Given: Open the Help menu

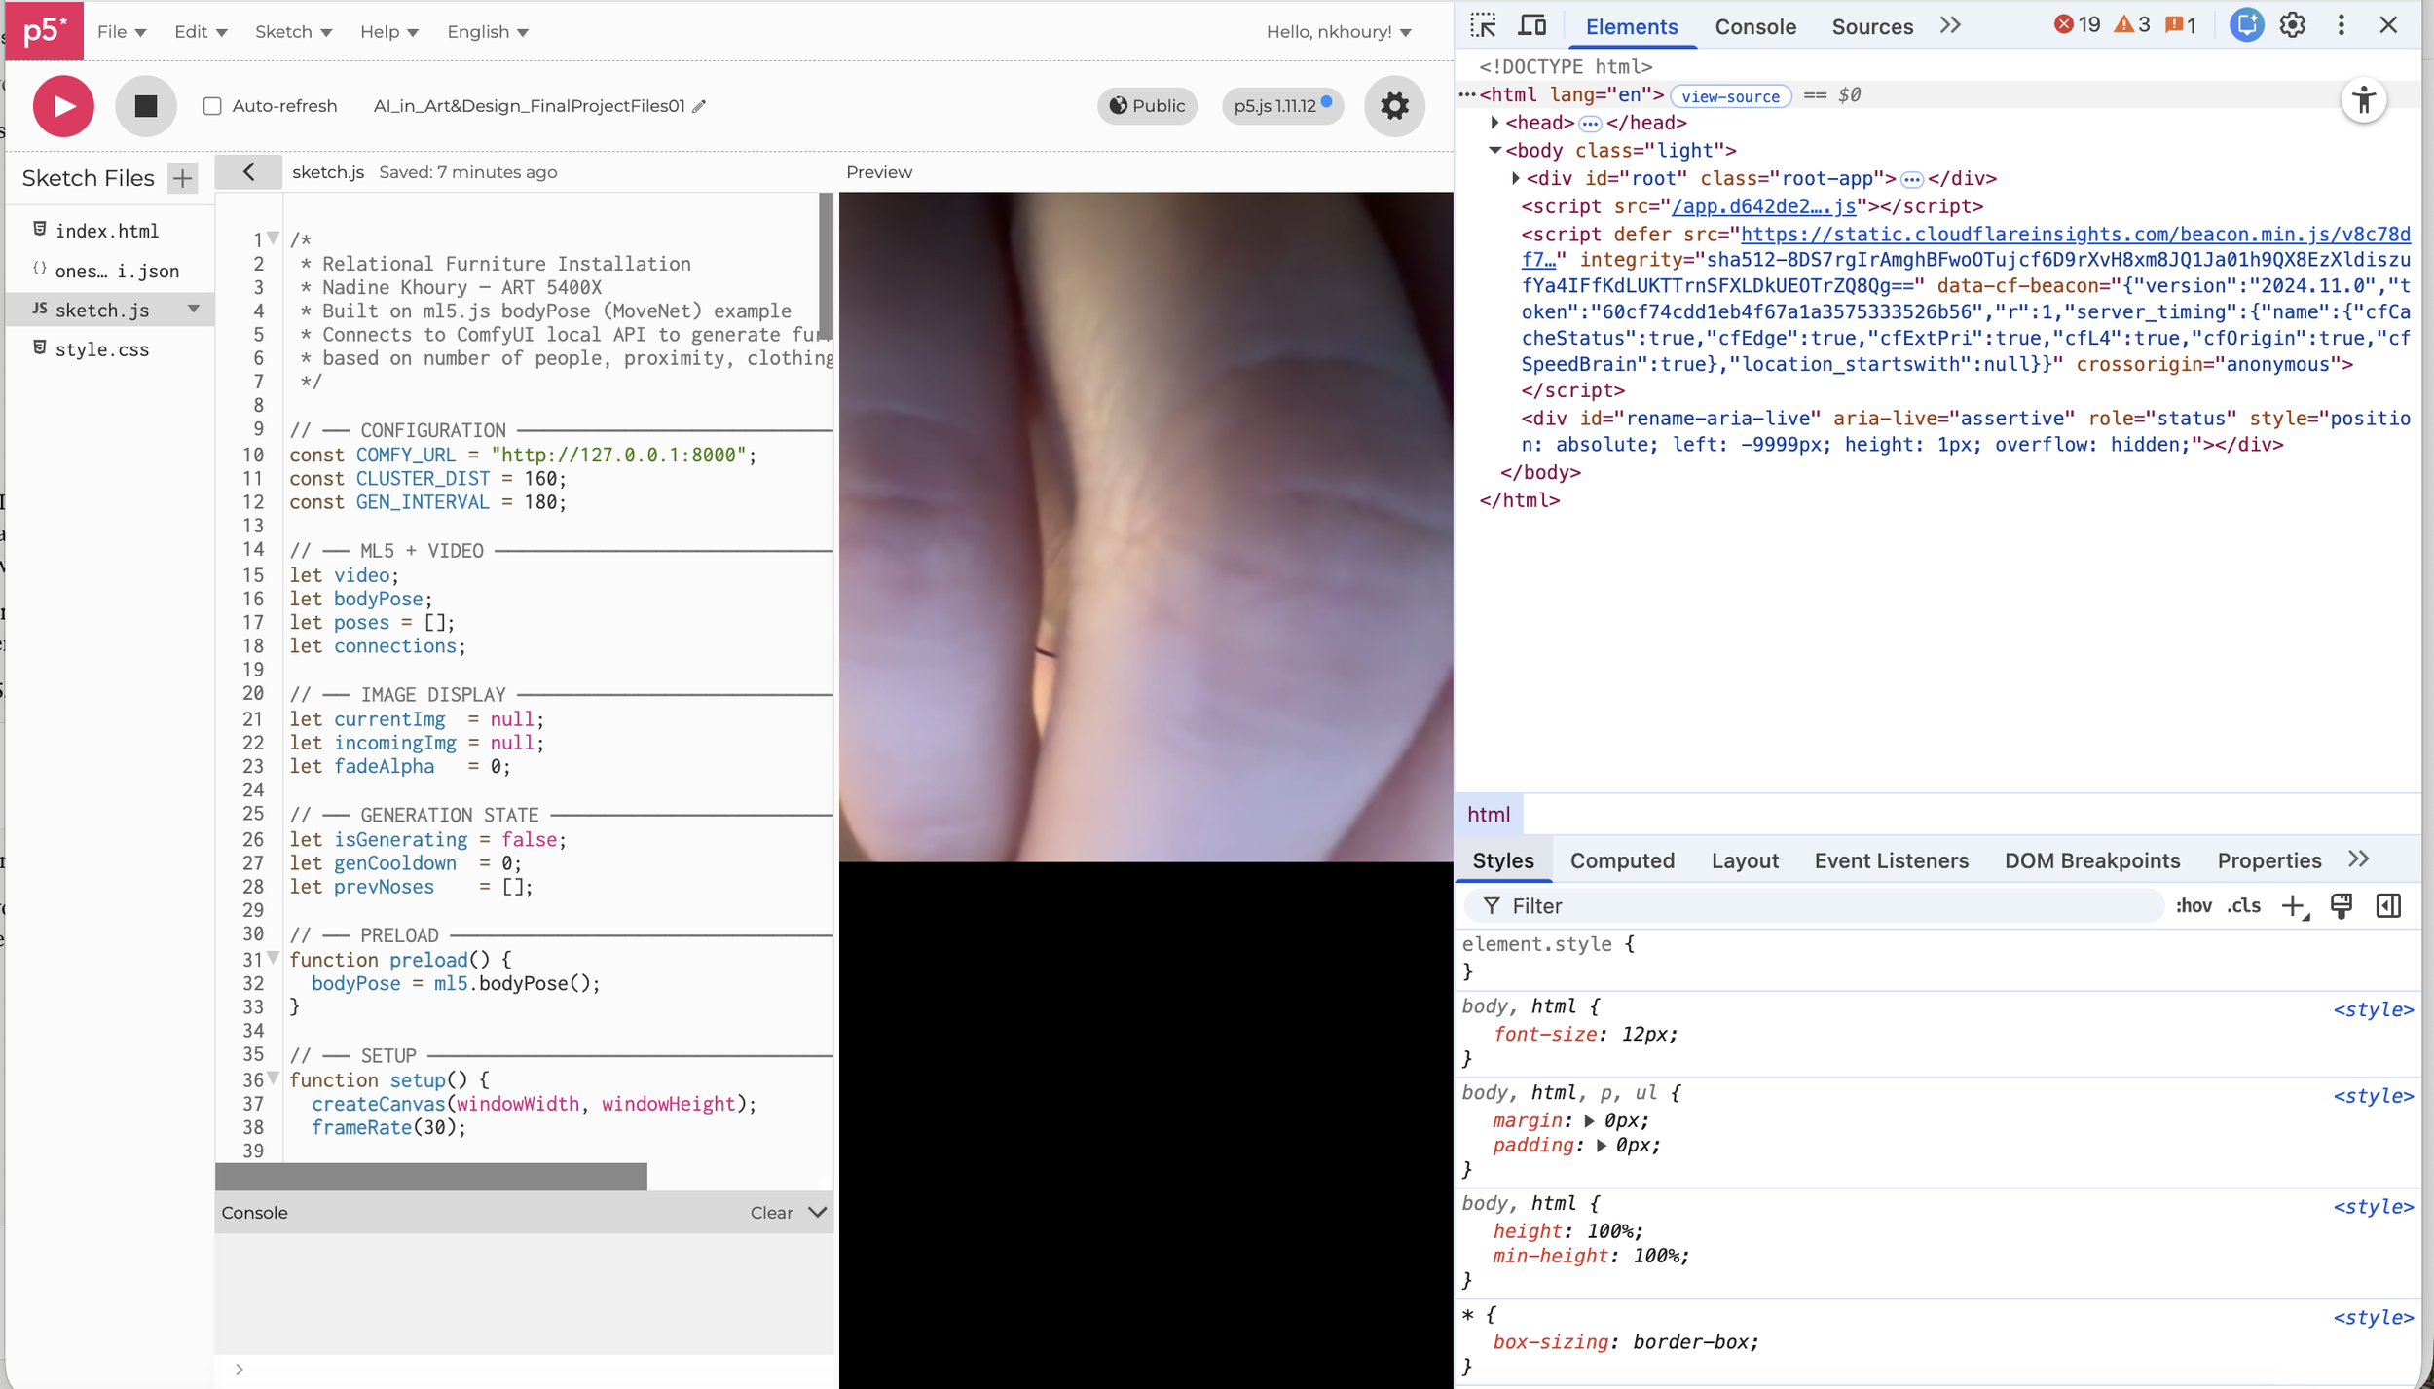Looking at the screenshot, I should coord(388,32).
